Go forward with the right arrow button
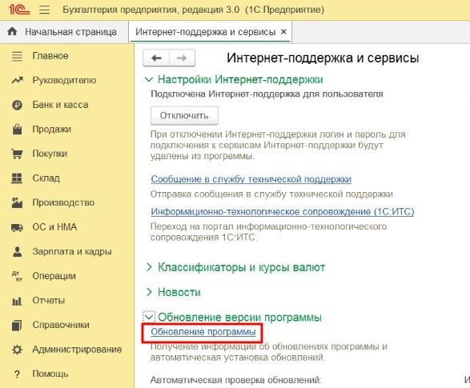Viewport: 470px width, 388px height. pyautogui.click(x=182, y=58)
